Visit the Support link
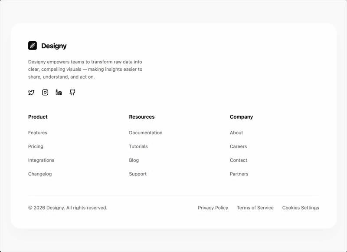Image resolution: width=347 pixels, height=252 pixels. click(137, 174)
